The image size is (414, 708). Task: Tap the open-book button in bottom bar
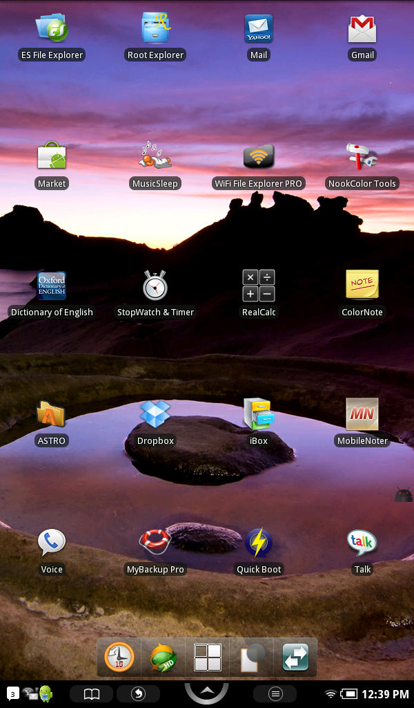click(x=92, y=693)
